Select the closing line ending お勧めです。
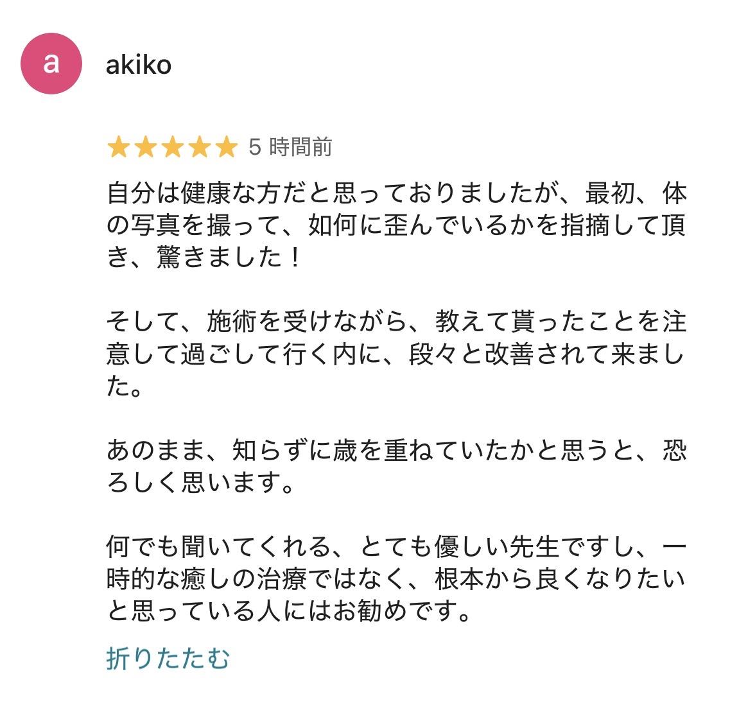Screen dimensions: 739x719 tap(290, 611)
